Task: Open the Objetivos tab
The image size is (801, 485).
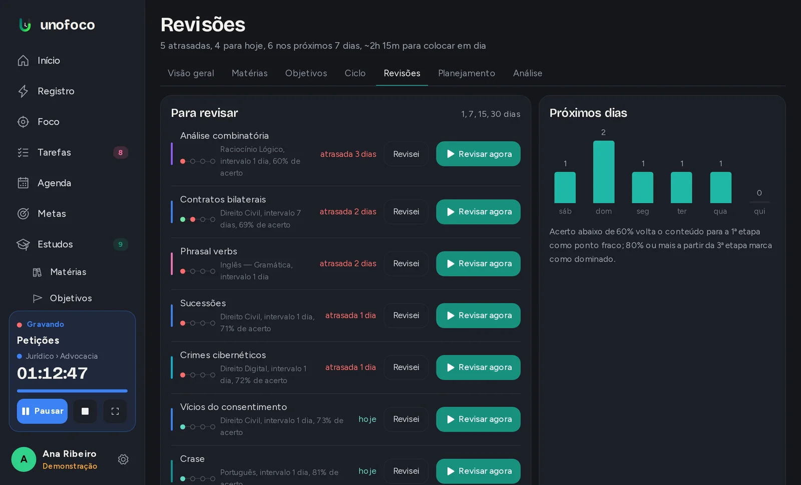Action: pos(306,73)
